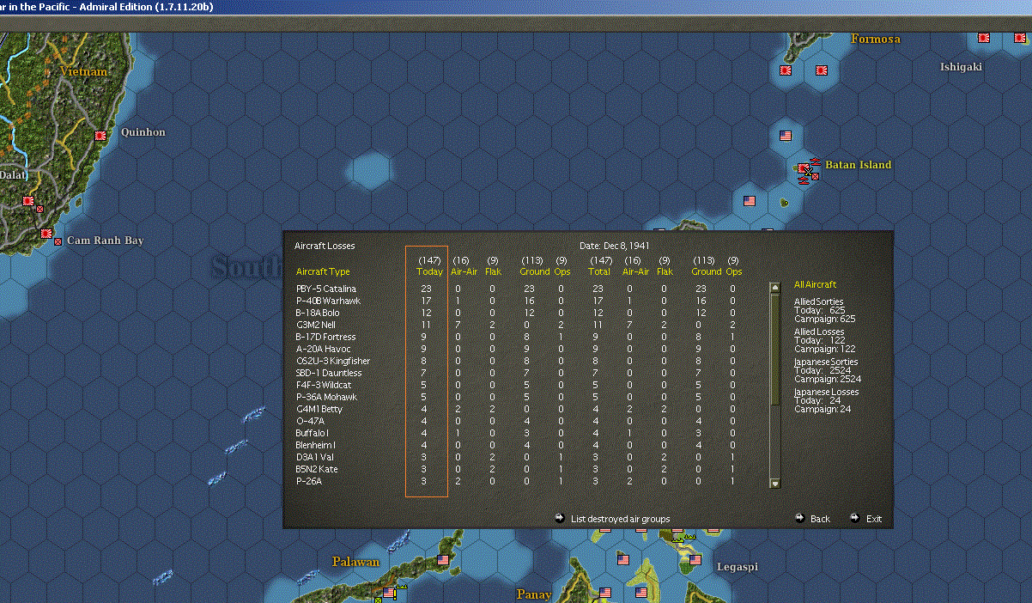Select the P-26A row
This screenshot has height=603, width=1032.
pyautogui.click(x=515, y=481)
